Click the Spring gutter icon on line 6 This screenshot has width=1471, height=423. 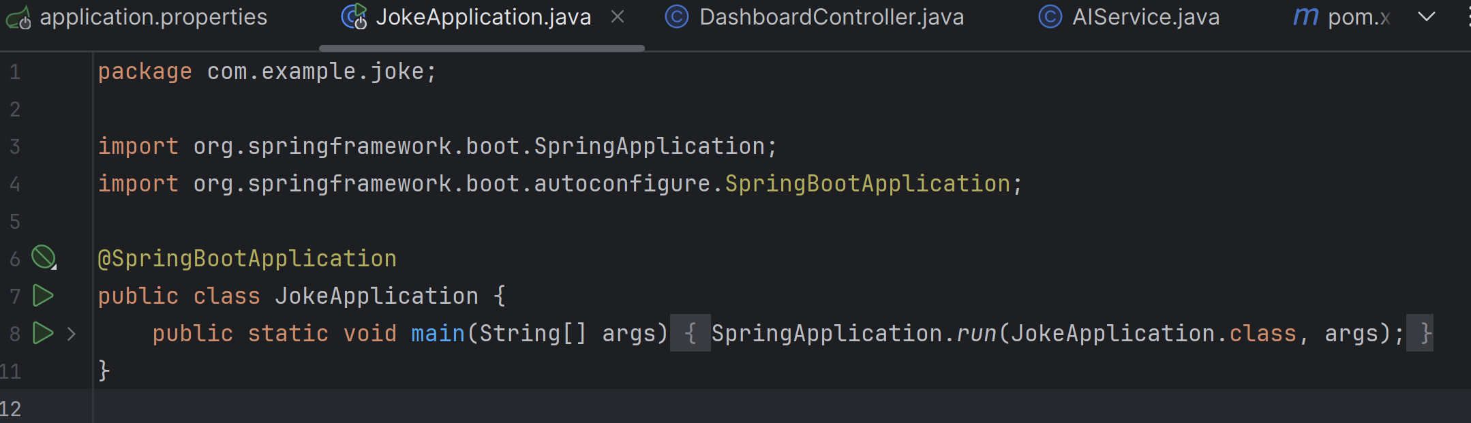coord(44,257)
